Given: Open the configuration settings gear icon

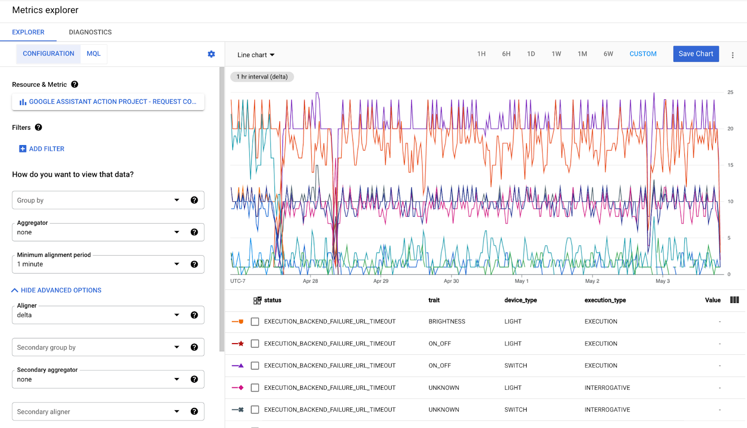Looking at the screenshot, I should (211, 54).
